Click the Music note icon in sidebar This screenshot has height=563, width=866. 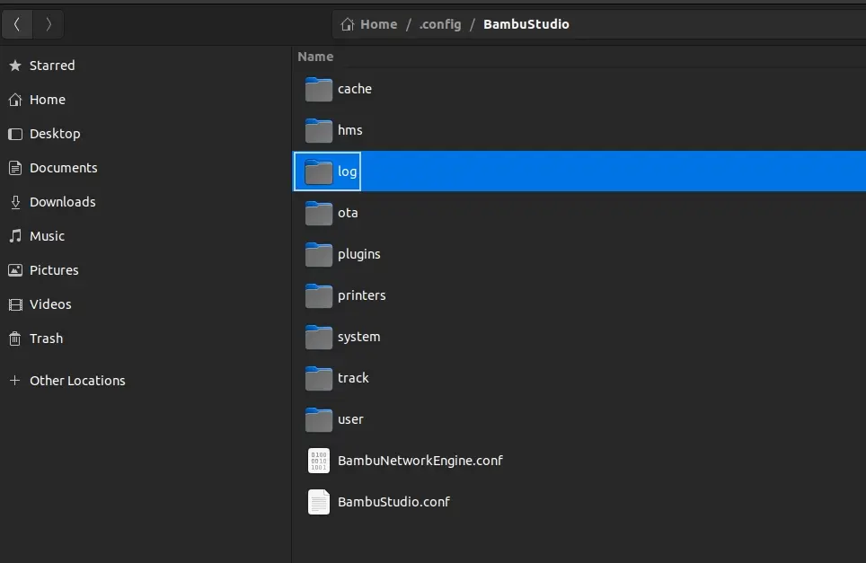pyautogui.click(x=15, y=236)
